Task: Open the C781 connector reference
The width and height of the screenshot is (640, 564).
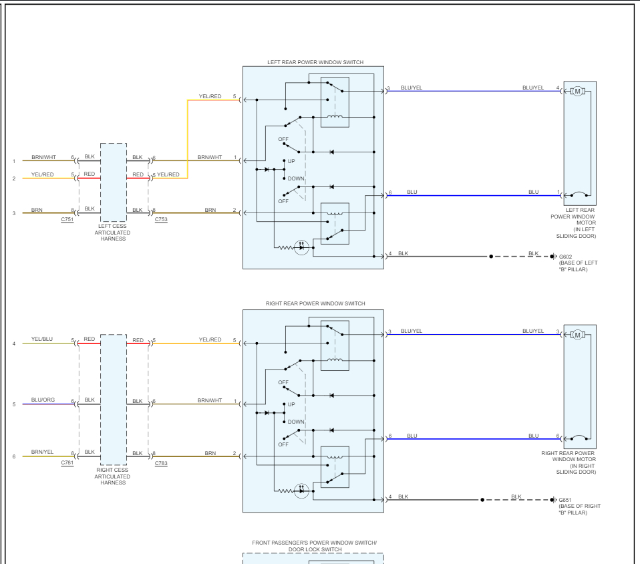Action: (67, 463)
